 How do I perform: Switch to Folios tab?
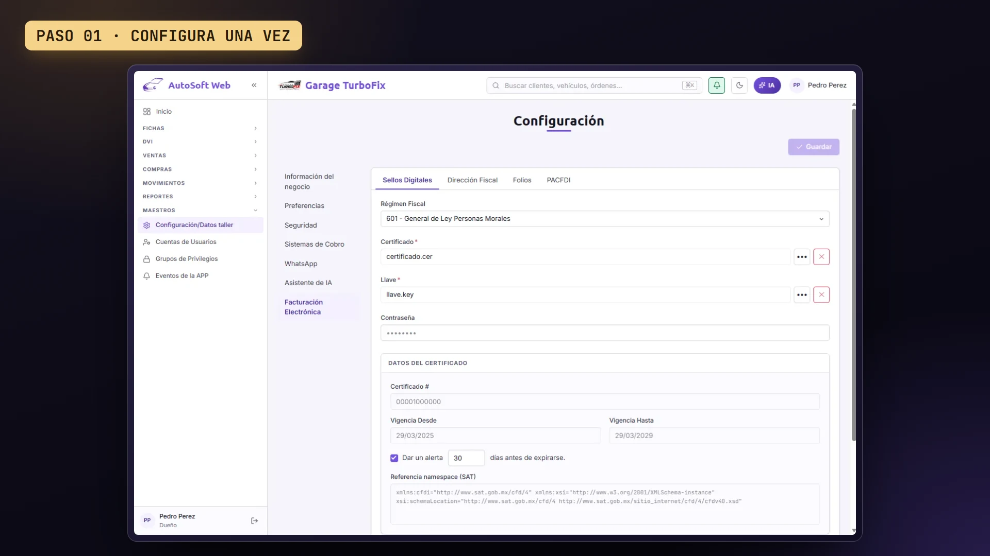522,180
